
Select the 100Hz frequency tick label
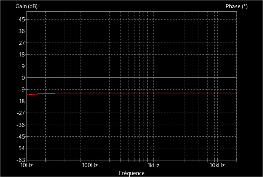coord(89,165)
